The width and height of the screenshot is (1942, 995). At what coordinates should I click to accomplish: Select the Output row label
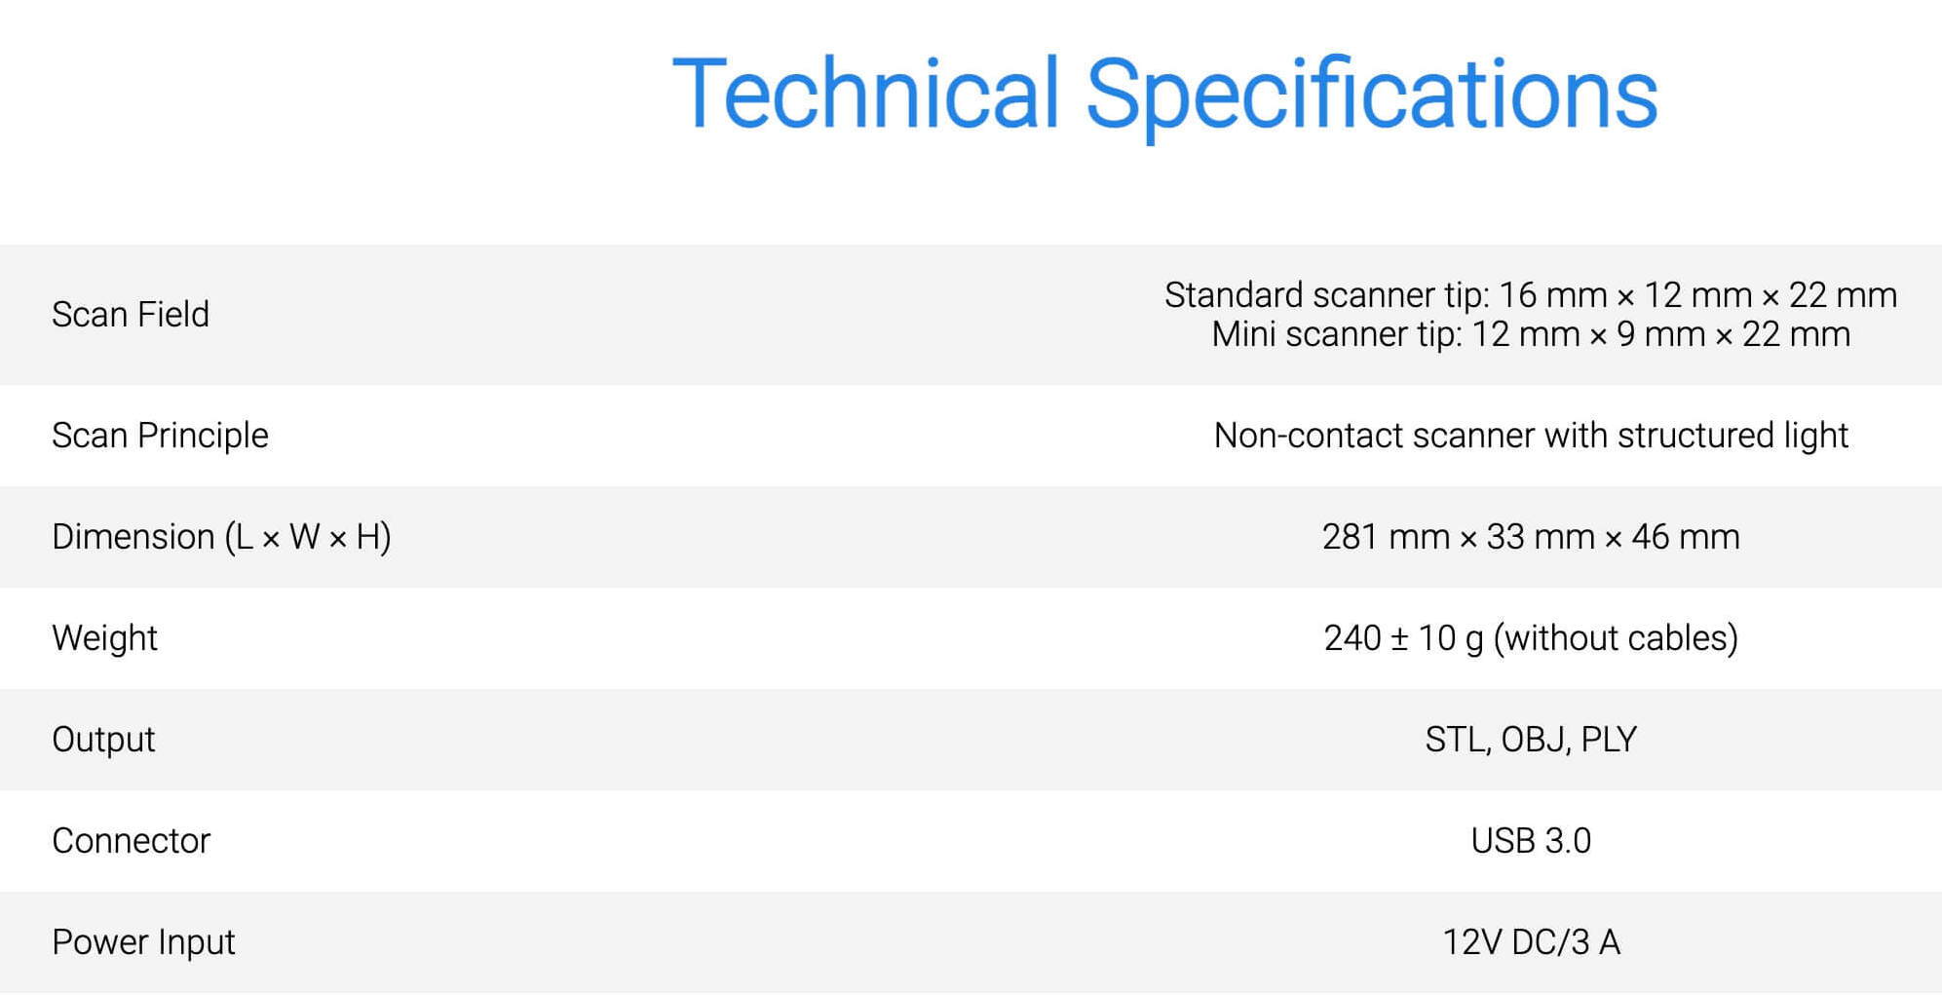coord(103,740)
